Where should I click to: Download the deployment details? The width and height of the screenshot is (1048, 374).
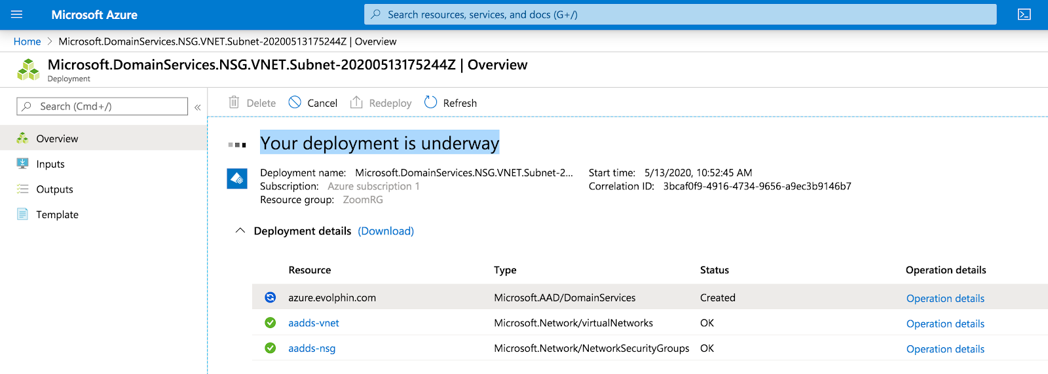386,231
